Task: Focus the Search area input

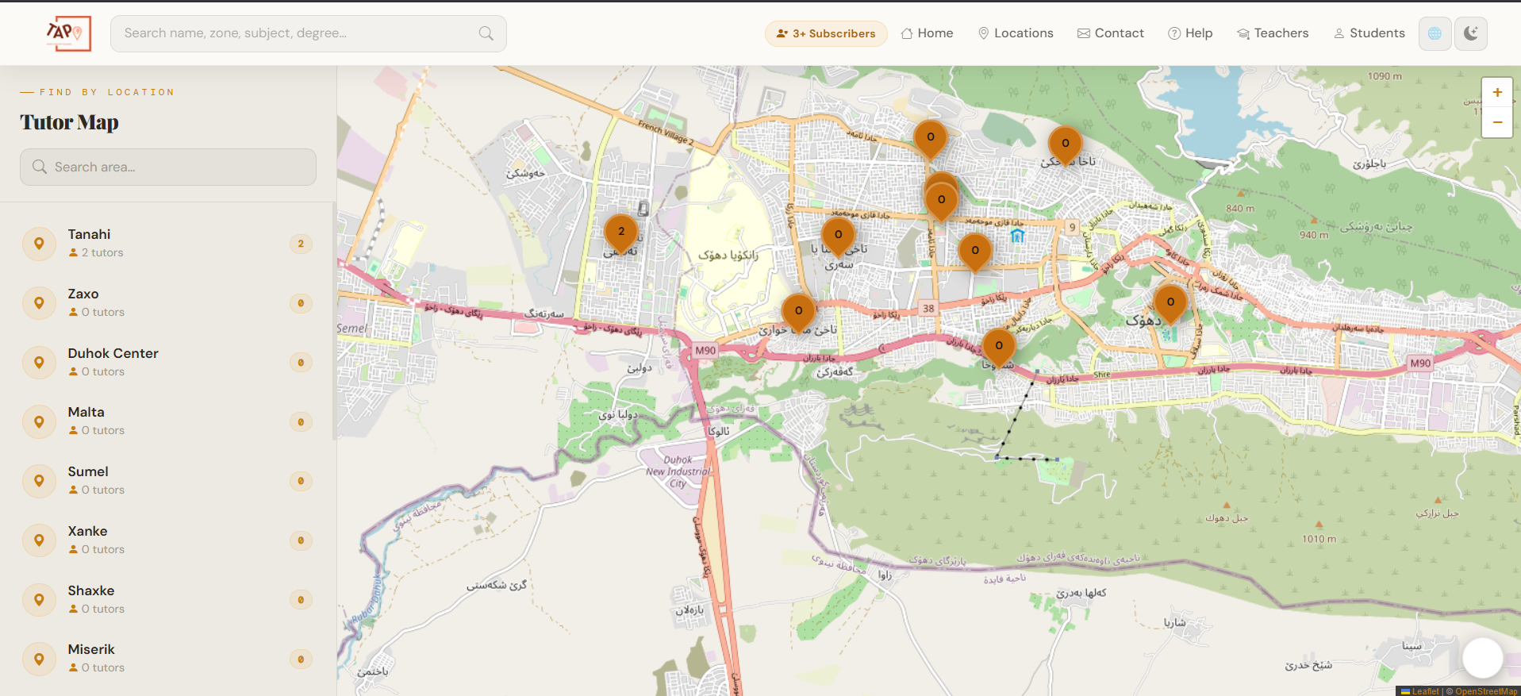Action: tap(168, 167)
